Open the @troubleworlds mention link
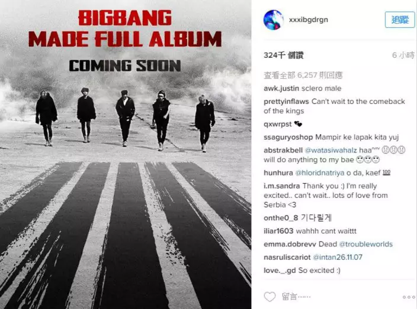Image resolution: width=417 pixels, height=309 pixels. click(366, 244)
